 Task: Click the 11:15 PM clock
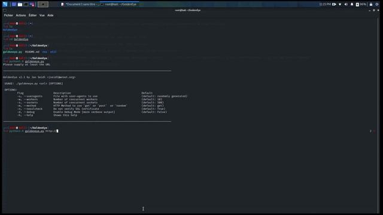pos(325,4)
